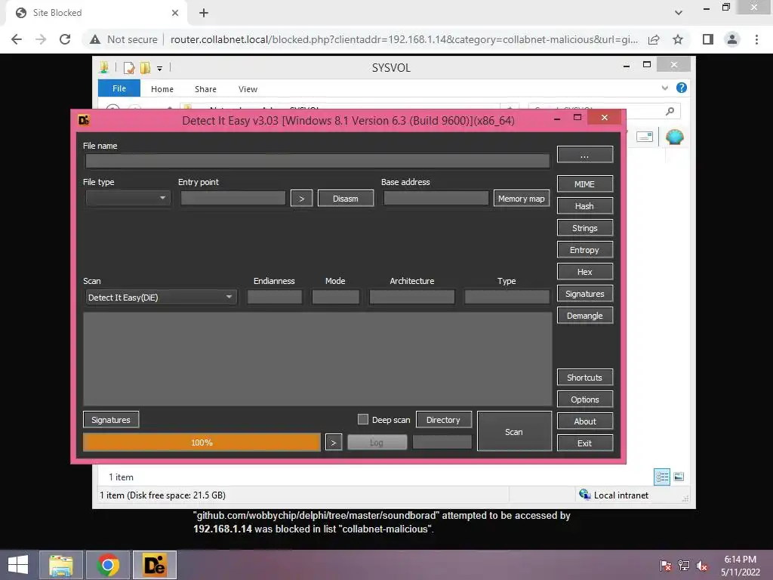Viewport: 773px width, 580px height.
Task: Open the About dialog
Action: click(585, 421)
